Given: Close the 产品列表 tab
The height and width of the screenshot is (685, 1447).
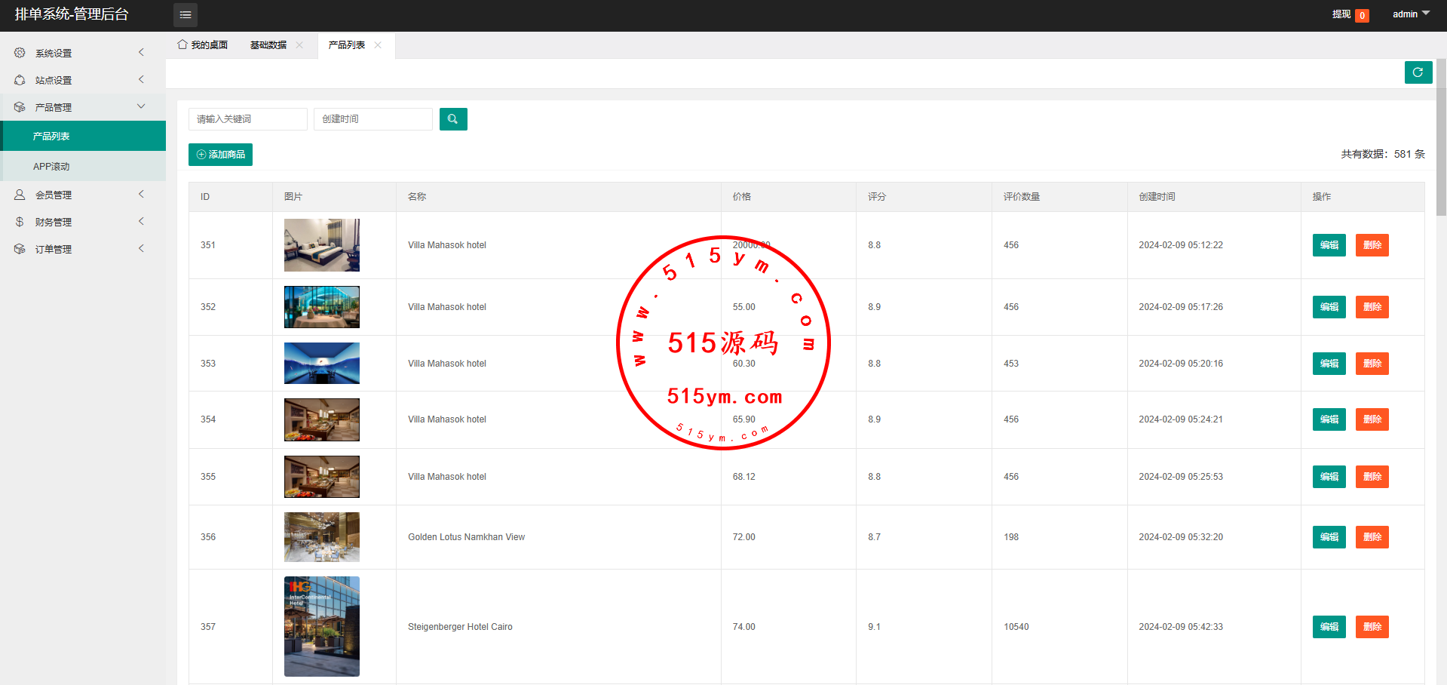Looking at the screenshot, I should 378,45.
